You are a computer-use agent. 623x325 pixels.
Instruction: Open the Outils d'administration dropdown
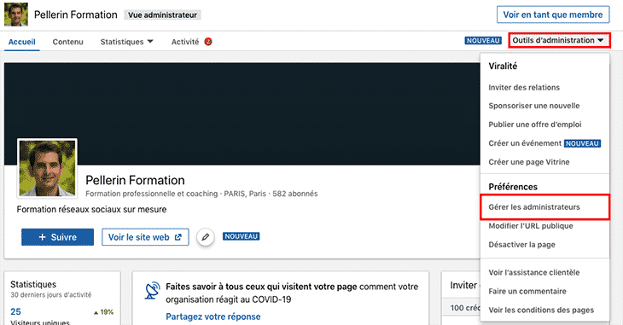pos(559,41)
